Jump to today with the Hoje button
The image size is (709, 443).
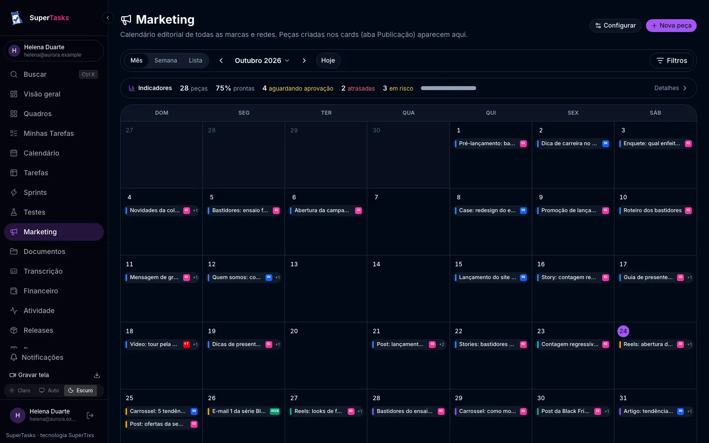click(x=328, y=61)
